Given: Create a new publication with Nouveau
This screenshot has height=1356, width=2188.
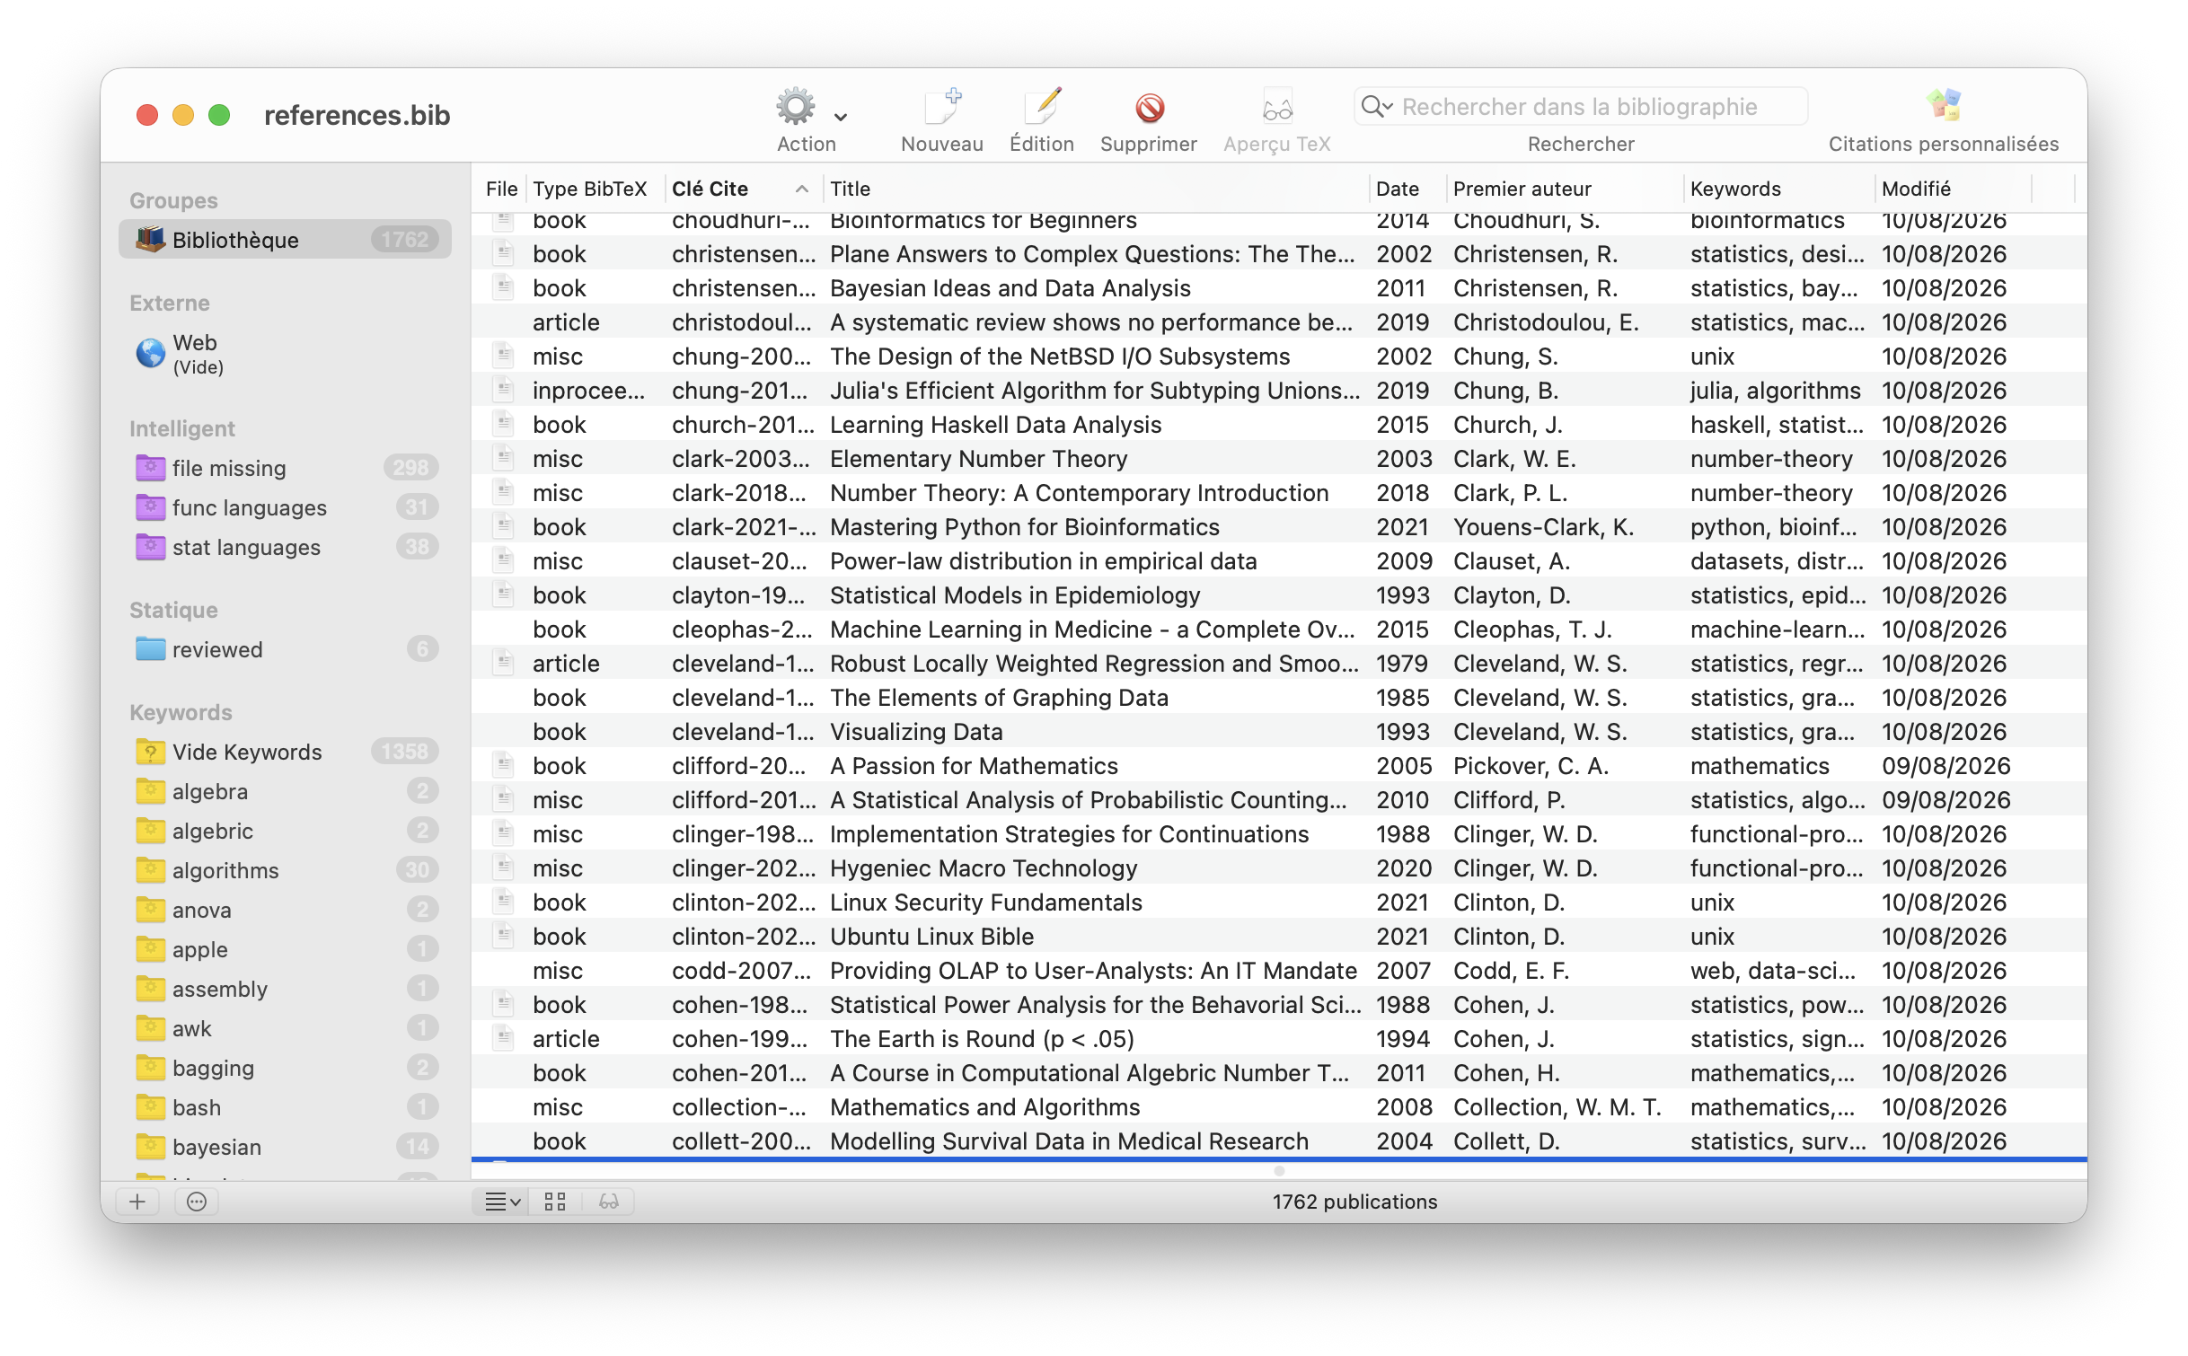Looking at the screenshot, I should (x=942, y=107).
